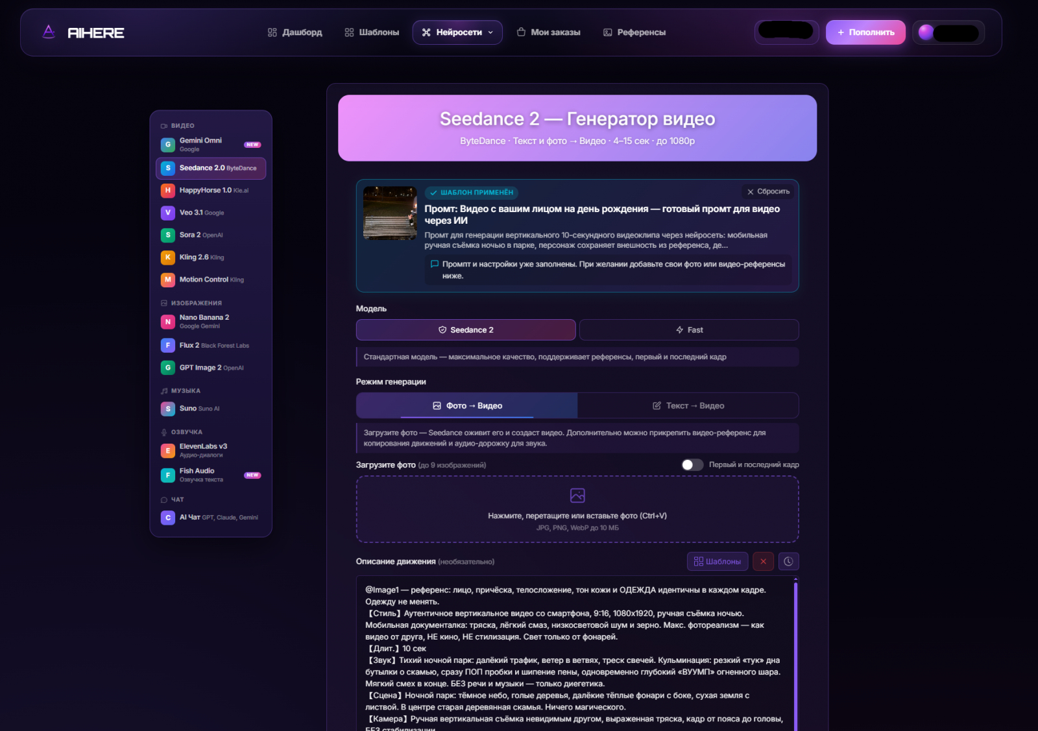Open GPT Image 2 icon
This screenshot has width=1038, height=731.
pyautogui.click(x=168, y=368)
